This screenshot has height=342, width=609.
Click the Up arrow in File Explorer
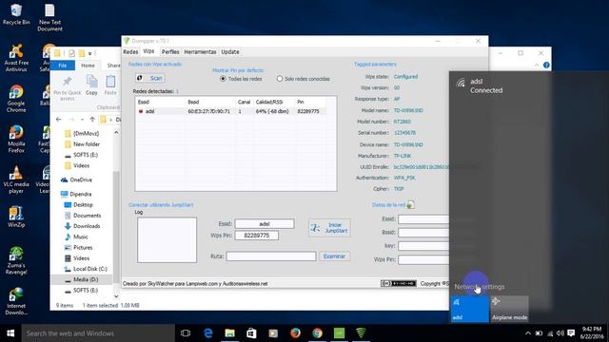click(92, 120)
